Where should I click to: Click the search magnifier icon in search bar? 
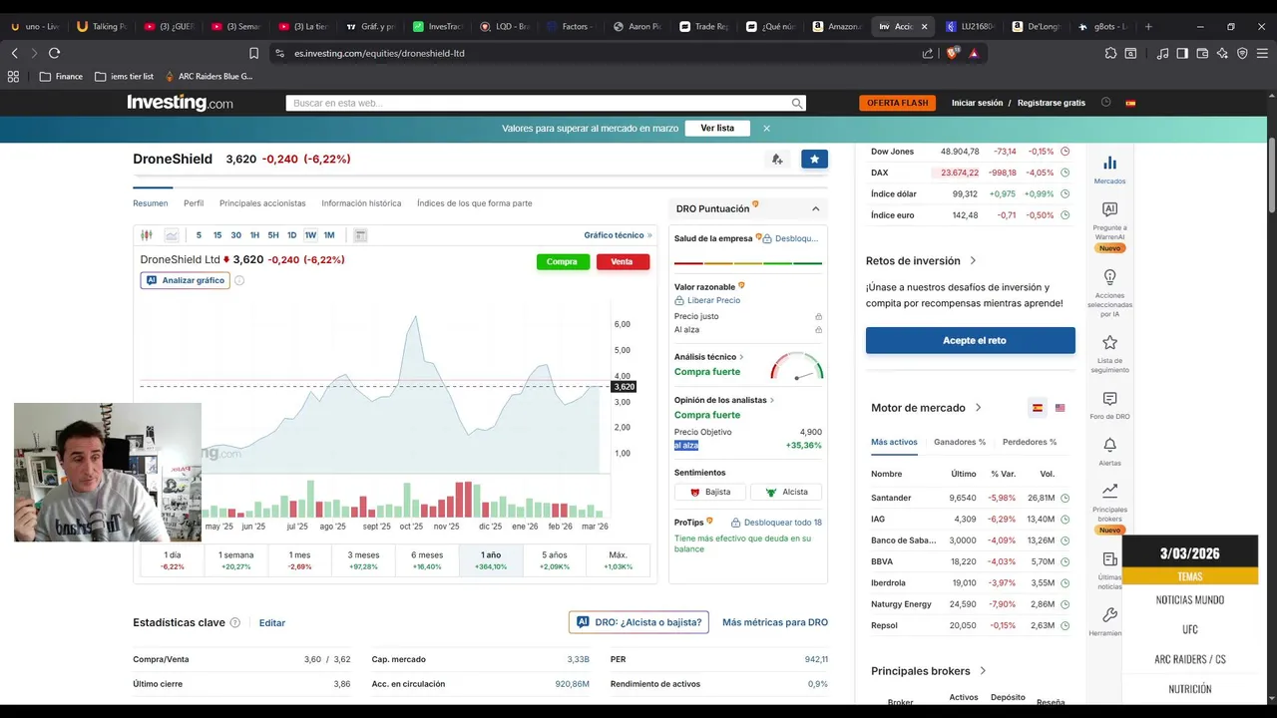(796, 103)
